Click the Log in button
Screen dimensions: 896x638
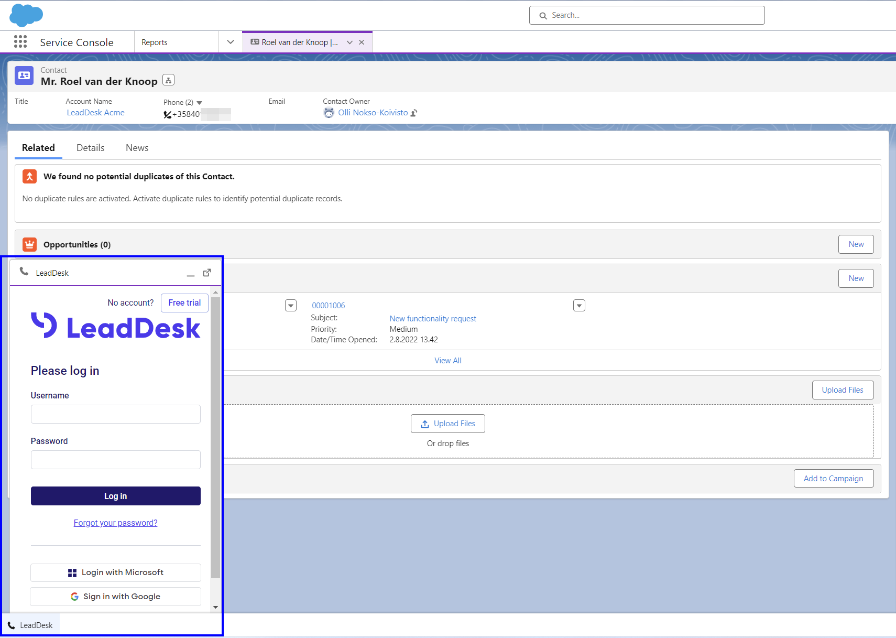[116, 496]
